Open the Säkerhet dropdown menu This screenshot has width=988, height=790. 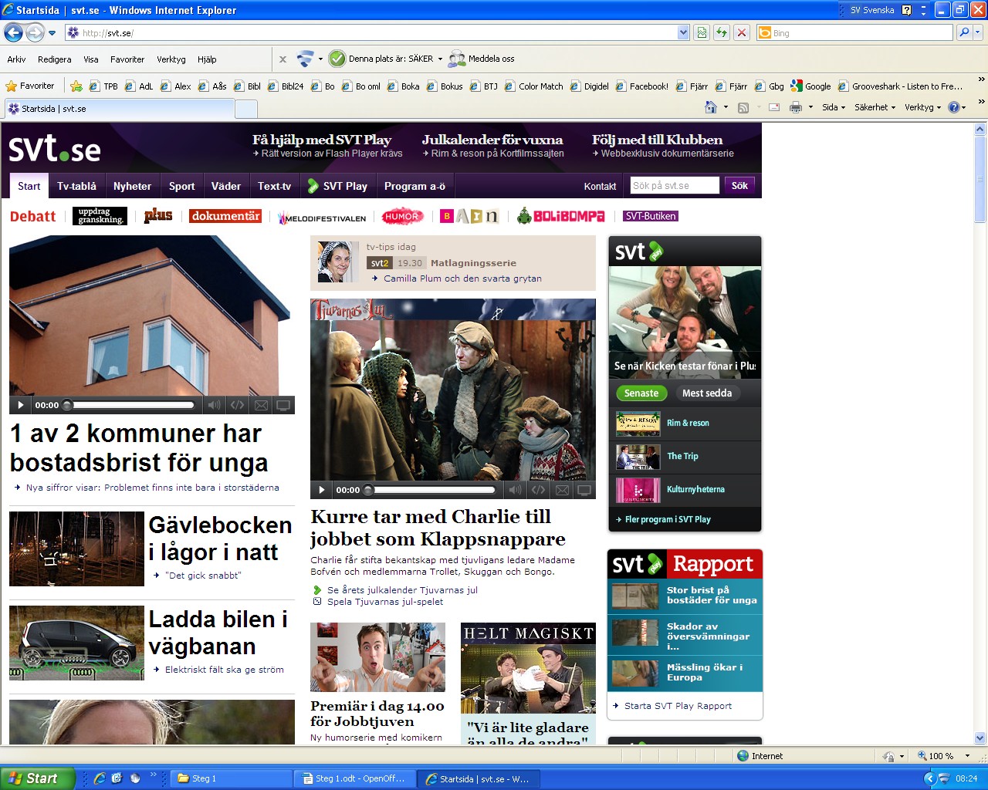tap(875, 107)
